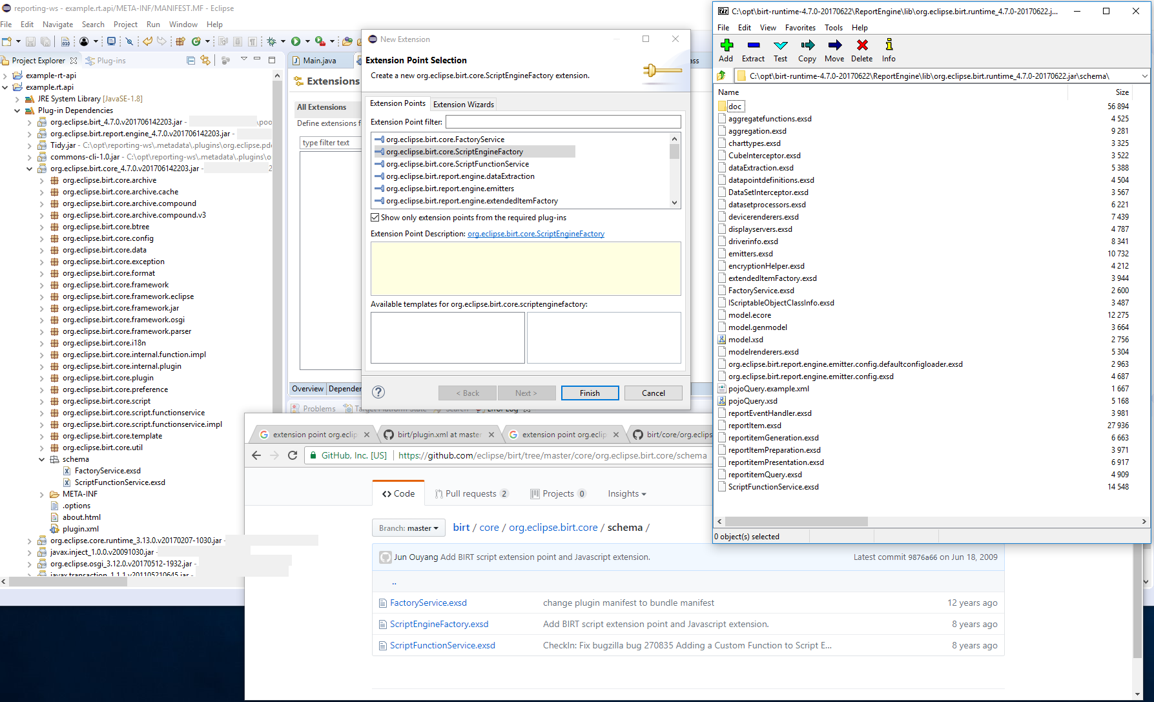This screenshot has width=1154, height=702.
Task: Expand org.eclipse.birt.core.archive package
Action: [42, 180]
